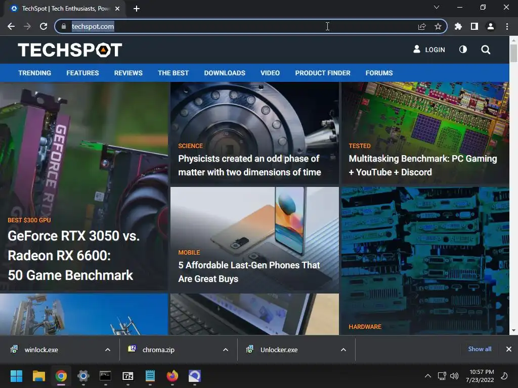Open the tab search chevron
Viewport: 518px width, 388px height.
click(x=437, y=7)
